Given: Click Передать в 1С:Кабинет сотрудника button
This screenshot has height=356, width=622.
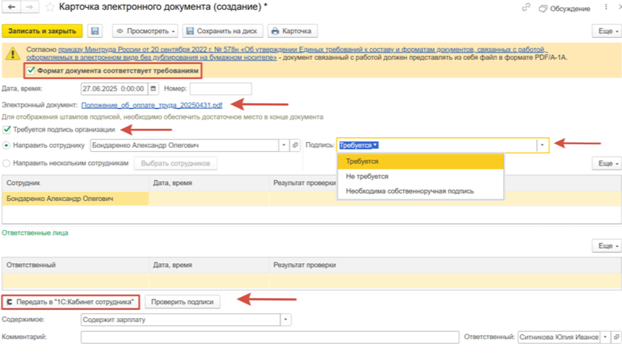Looking at the screenshot, I should coord(69,302).
